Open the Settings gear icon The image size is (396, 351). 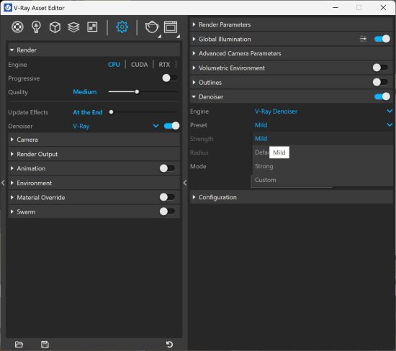tap(122, 27)
